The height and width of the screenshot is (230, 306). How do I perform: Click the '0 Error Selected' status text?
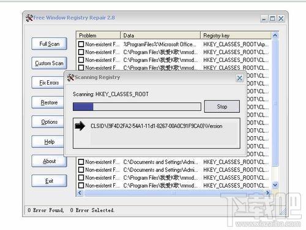[x=92, y=210]
